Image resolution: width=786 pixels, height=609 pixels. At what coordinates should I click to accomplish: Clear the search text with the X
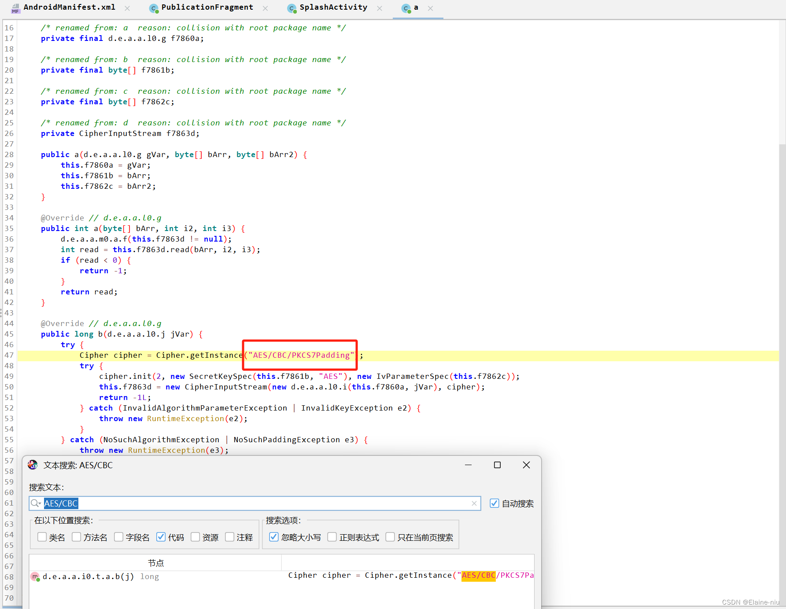(x=474, y=503)
